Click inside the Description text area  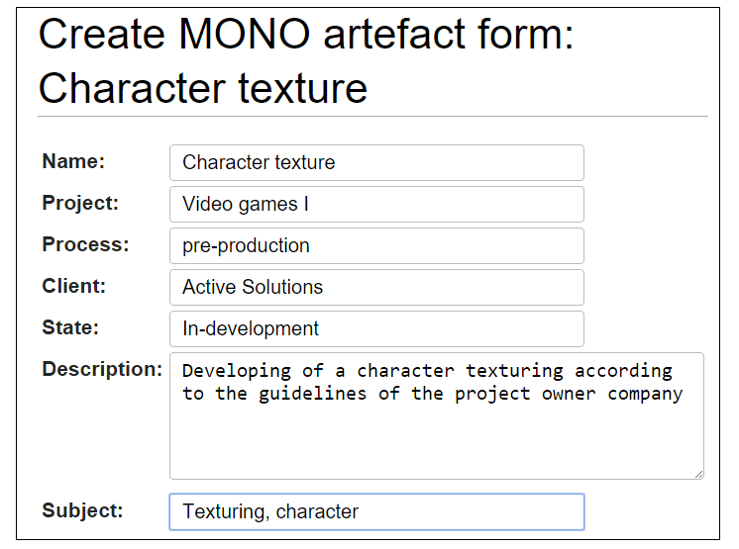[436, 415]
